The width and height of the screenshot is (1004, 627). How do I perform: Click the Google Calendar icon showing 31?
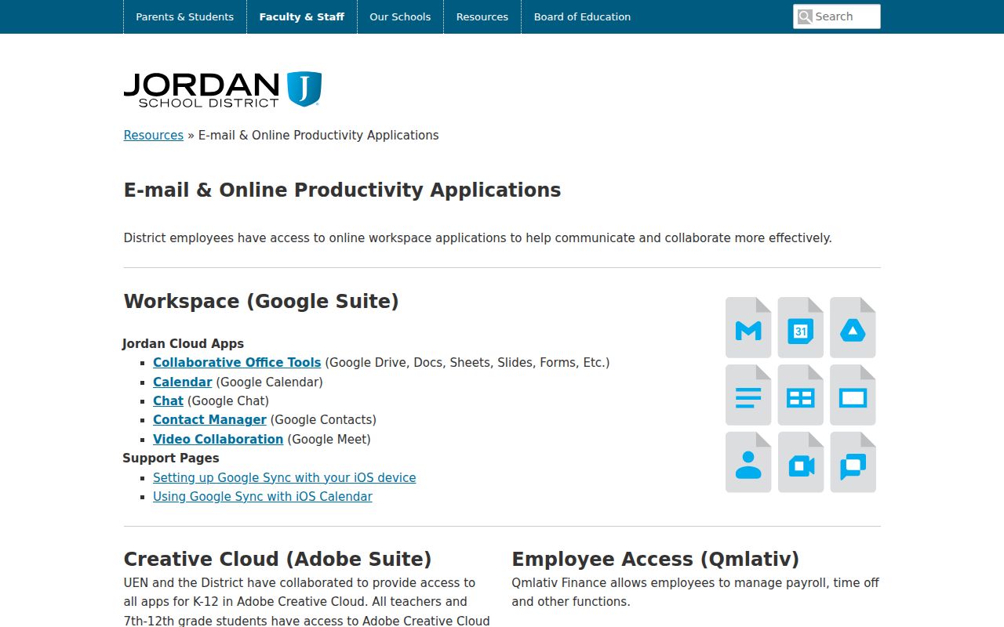point(801,328)
